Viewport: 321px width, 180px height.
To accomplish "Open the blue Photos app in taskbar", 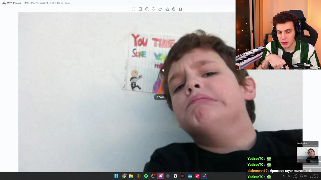I will [x=190, y=176].
